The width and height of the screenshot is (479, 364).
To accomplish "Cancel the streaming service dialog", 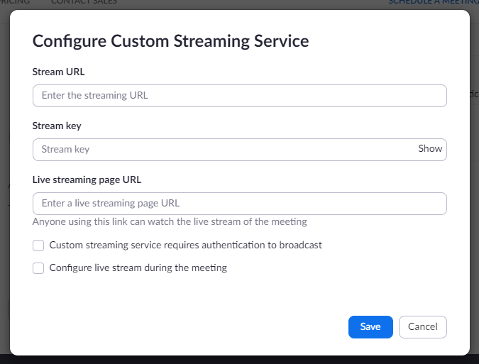I will 423,327.
